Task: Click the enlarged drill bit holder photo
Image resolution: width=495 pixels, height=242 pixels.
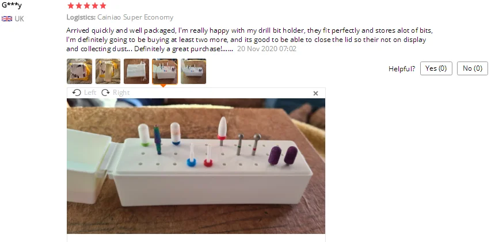Action: coord(196,166)
